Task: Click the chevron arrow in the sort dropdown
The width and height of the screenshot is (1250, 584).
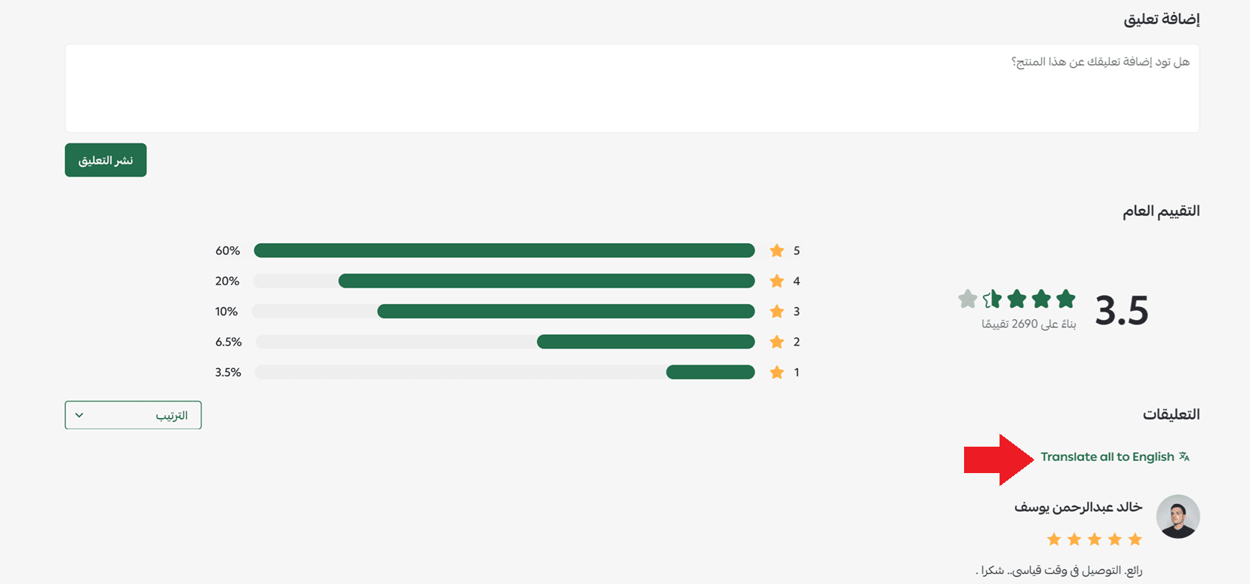Action: pos(79,415)
